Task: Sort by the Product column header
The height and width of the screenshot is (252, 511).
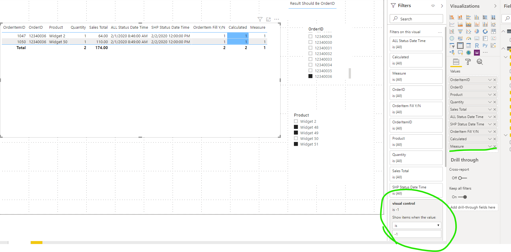Action: pos(56,28)
